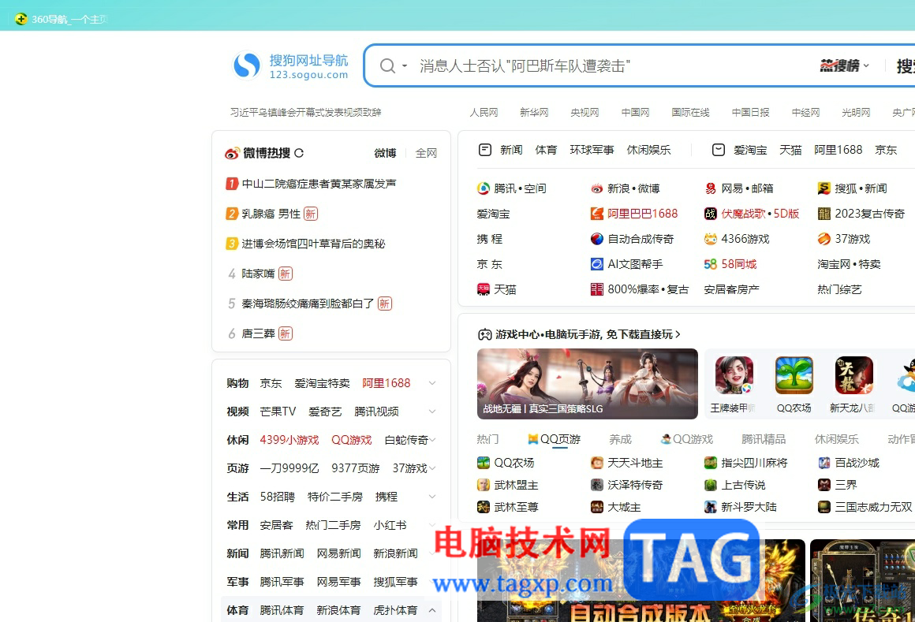Click the Weibo logo icon beside 微博热搜

(x=232, y=153)
